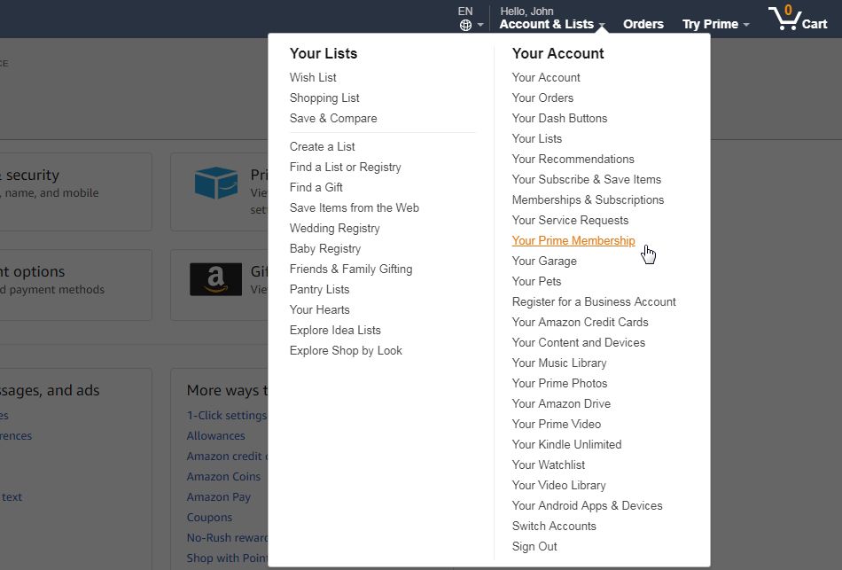Expand the Account & Lists dropdown arrow
This screenshot has width=842, height=570.
(602, 26)
